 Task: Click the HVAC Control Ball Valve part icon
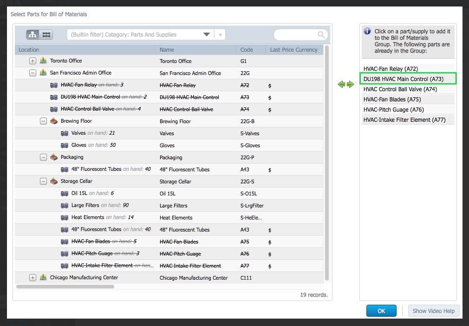(x=54, y=109)
